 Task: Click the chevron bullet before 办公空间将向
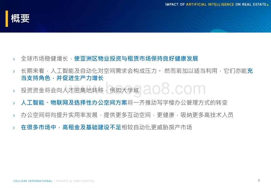coord(14,115)
